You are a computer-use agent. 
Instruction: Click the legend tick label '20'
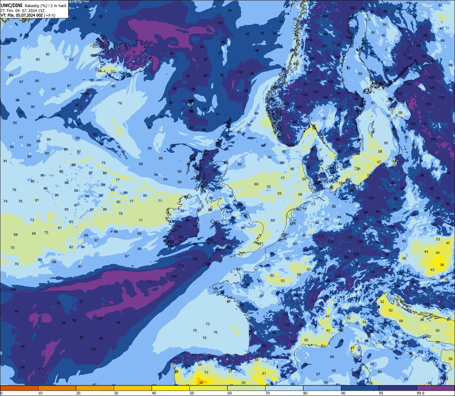pyautogui.click(x=78, y=393)
